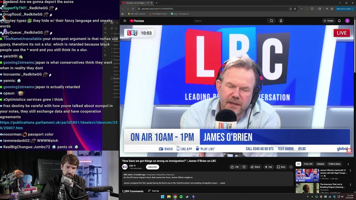Select the From LBC filter chip
The width and height of the screenshot is (356, 200).
308,164
